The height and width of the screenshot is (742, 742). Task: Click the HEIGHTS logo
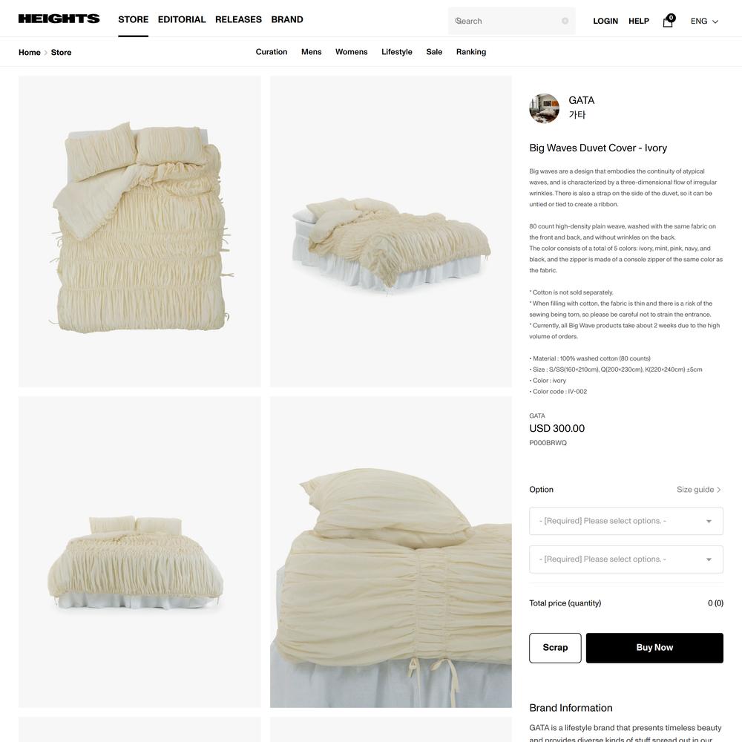point(59,19)
